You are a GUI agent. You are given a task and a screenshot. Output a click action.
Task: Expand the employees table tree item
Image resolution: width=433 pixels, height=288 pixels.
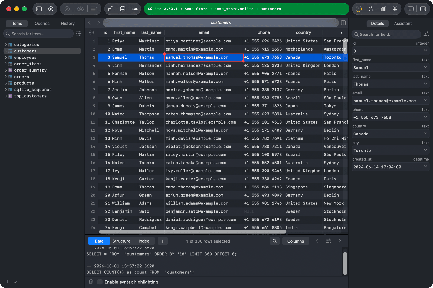[6, 58]
